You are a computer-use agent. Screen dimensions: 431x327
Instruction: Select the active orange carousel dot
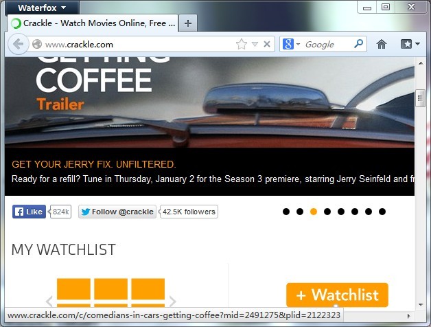point(314,212)
